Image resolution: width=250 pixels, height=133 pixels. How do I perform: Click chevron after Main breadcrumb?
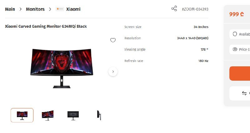tap(20, 9)
